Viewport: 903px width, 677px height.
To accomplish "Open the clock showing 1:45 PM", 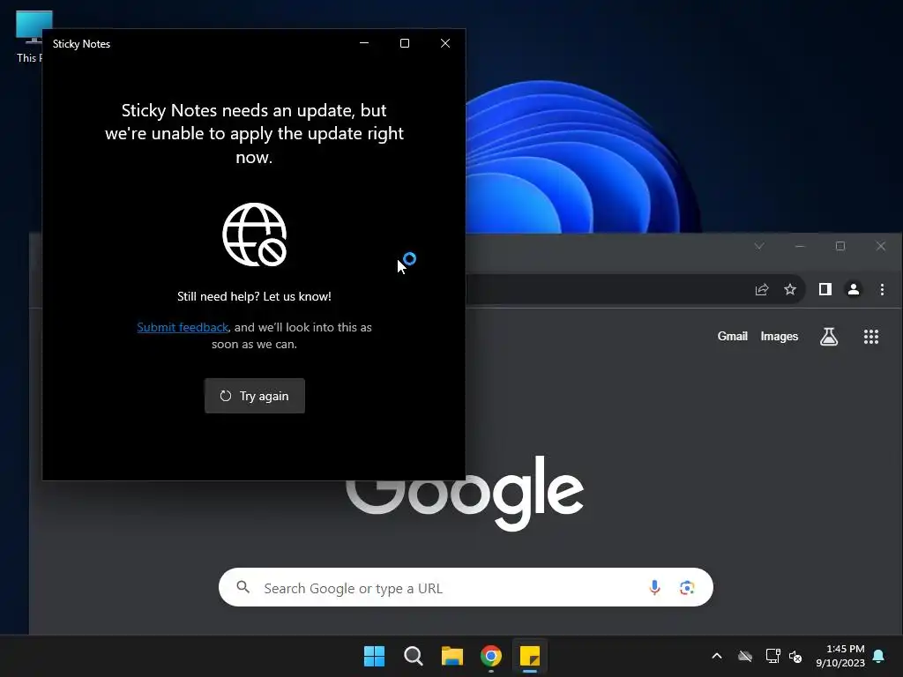I will (840, 656).
